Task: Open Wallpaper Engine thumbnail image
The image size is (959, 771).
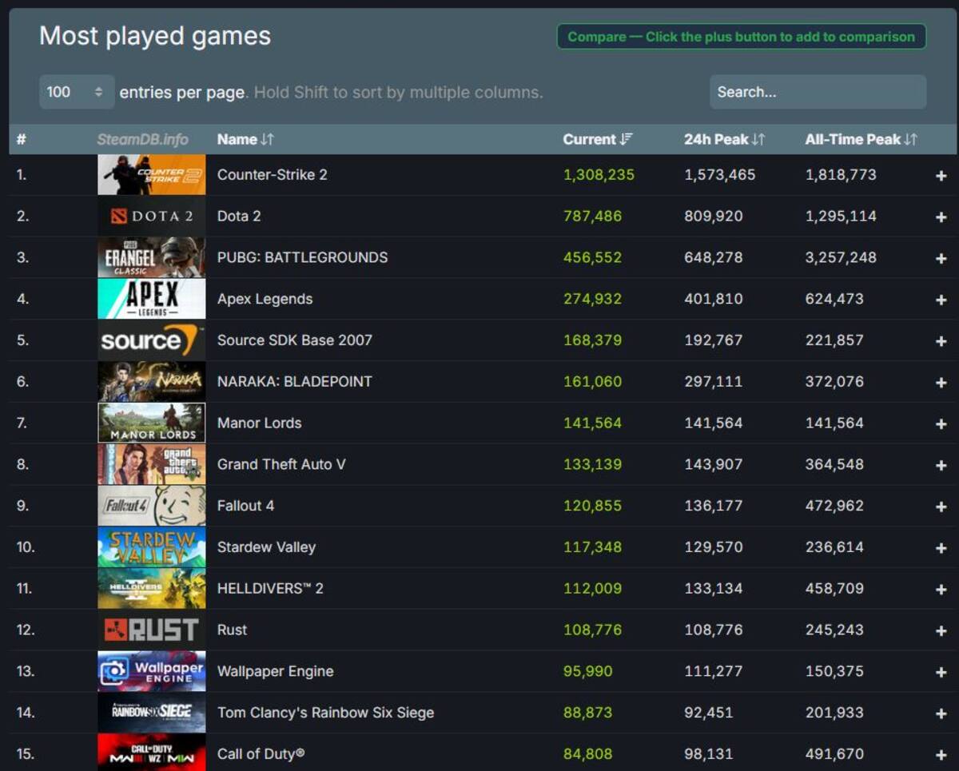Action: point(152,671)
